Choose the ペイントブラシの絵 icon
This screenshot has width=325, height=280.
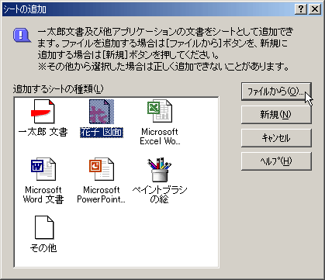(160, 170)
